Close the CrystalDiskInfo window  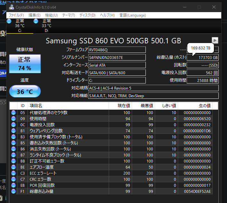point(214,7)
